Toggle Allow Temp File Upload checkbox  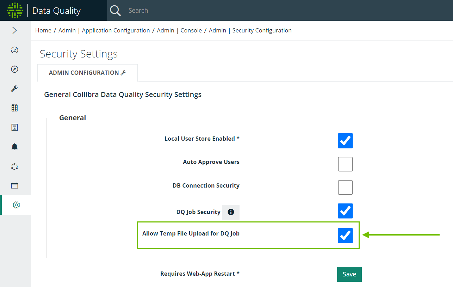[x=345, y=235]
